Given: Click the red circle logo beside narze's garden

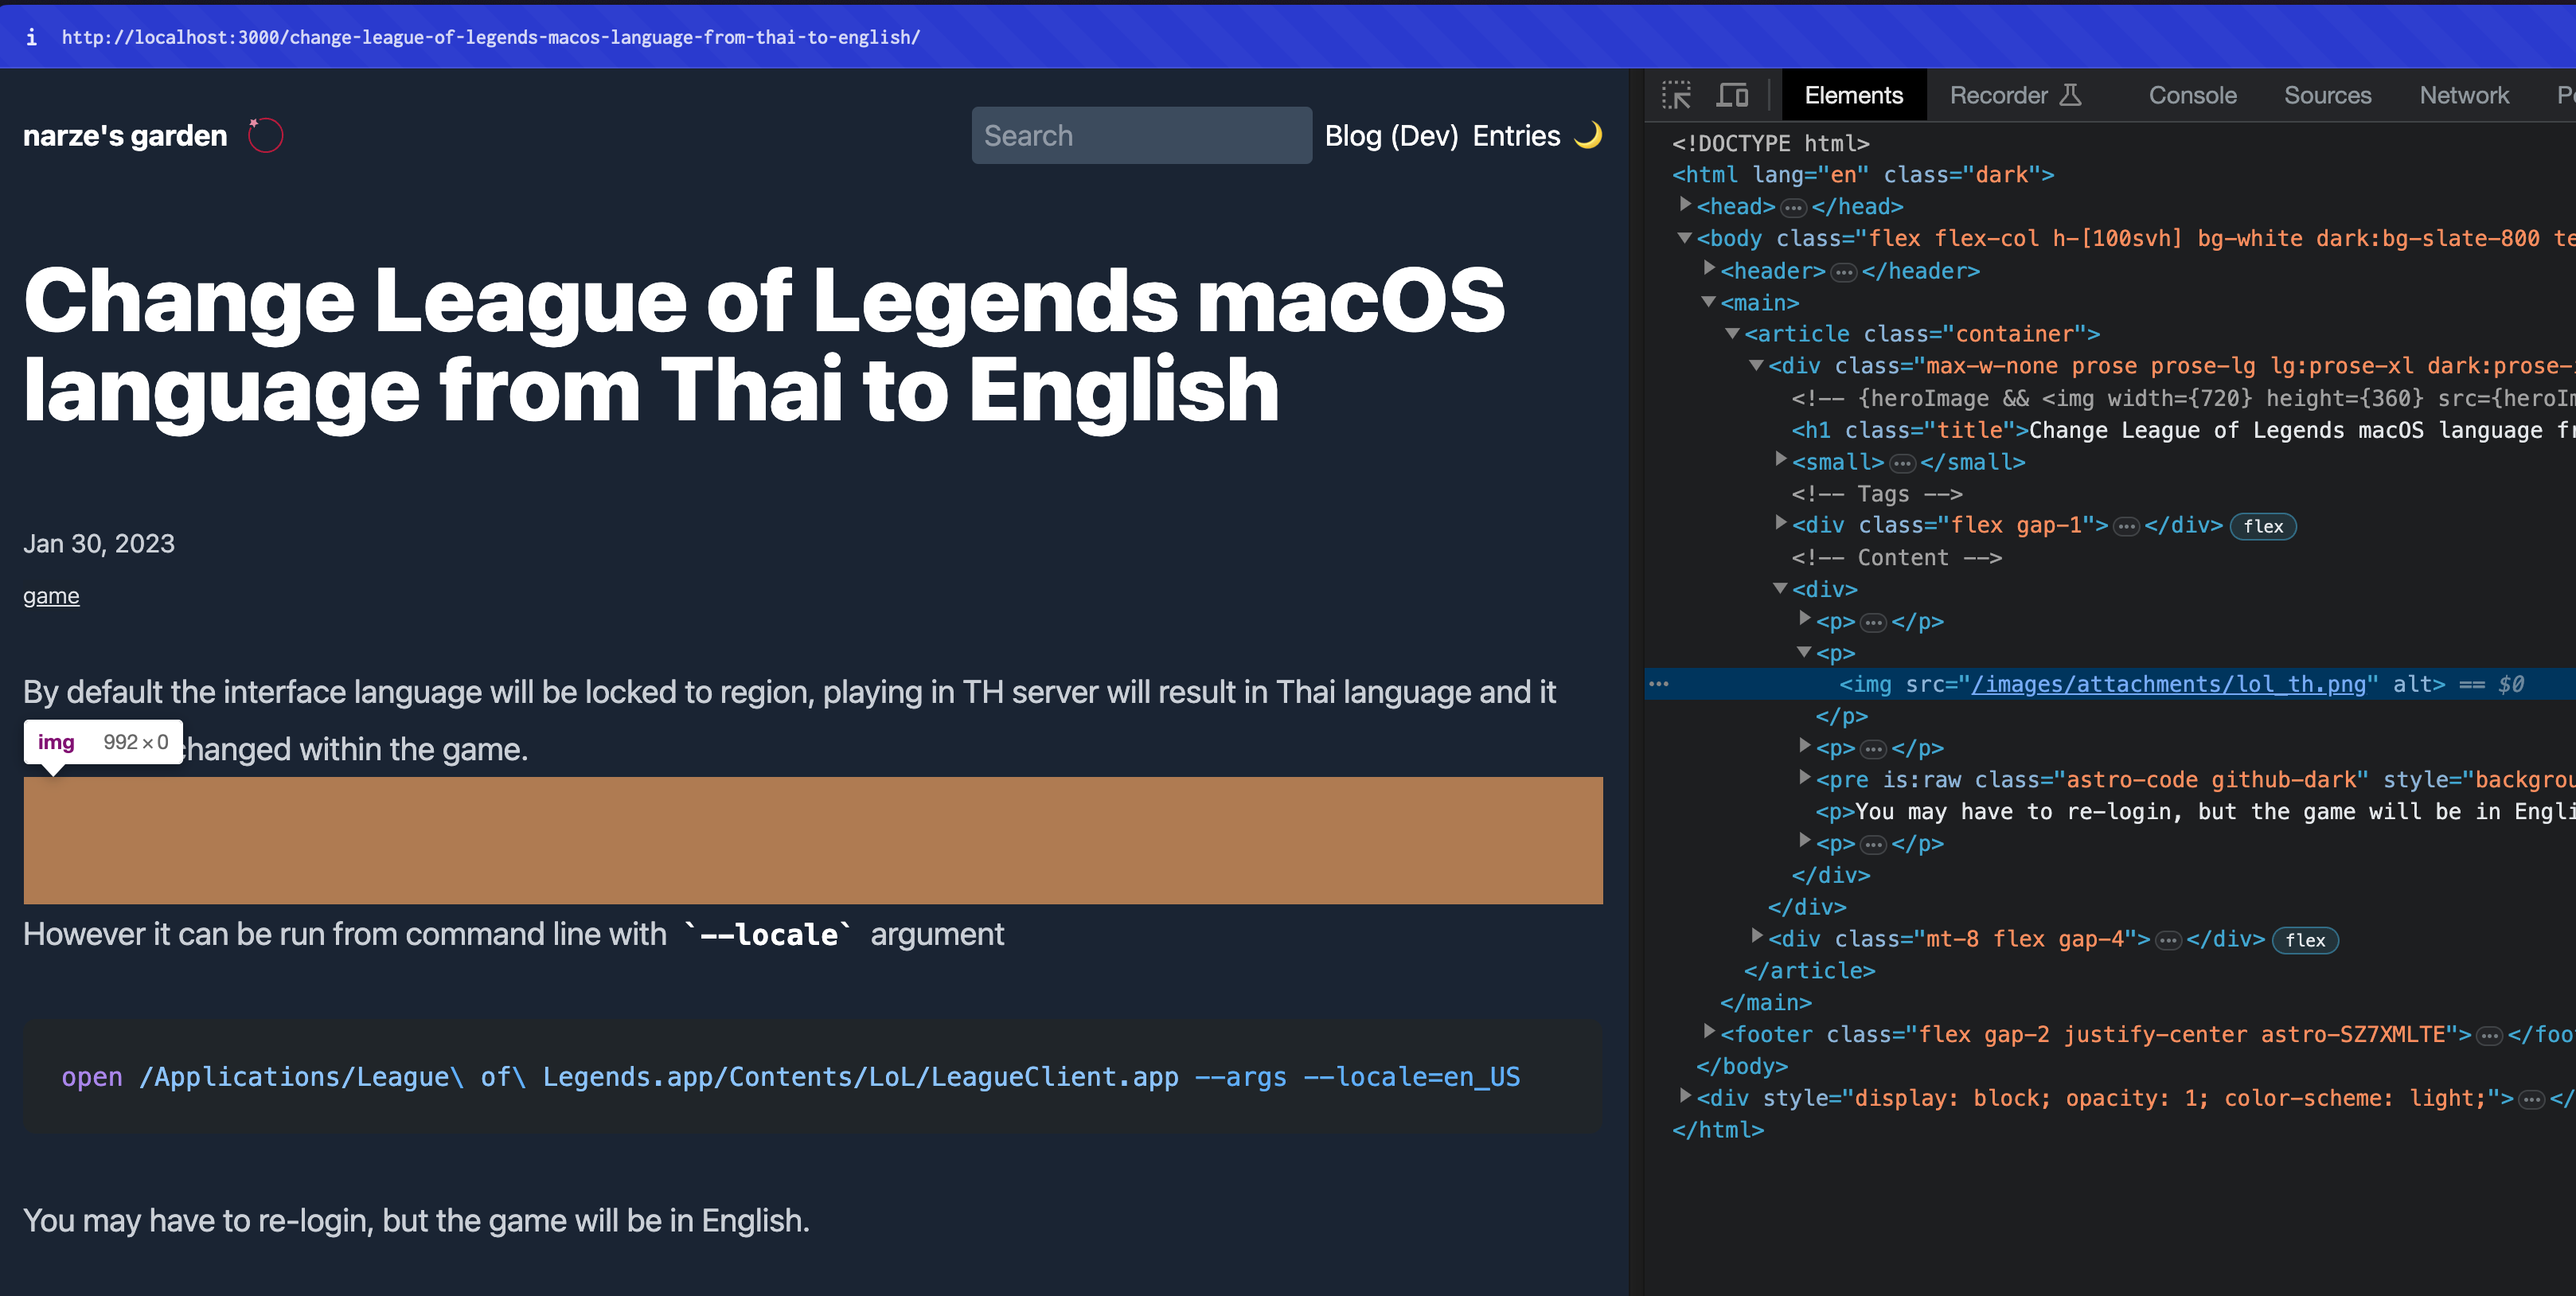Looking at the screenshot, I should click(x=265, y=135).
